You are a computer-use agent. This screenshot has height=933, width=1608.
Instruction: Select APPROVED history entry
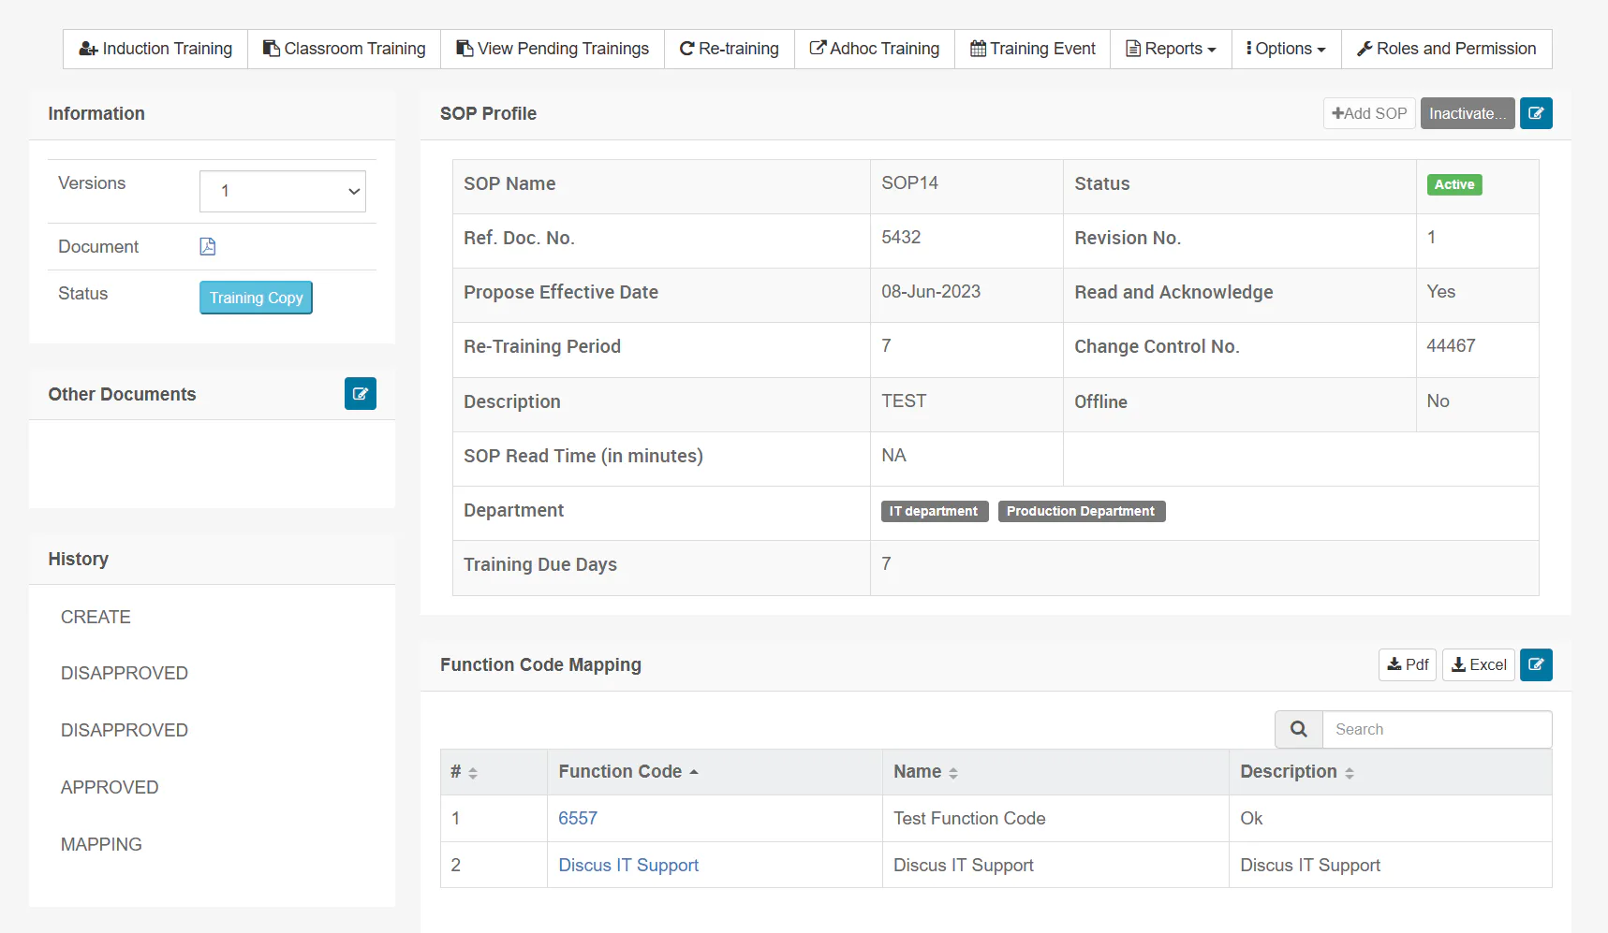point(110,787)
